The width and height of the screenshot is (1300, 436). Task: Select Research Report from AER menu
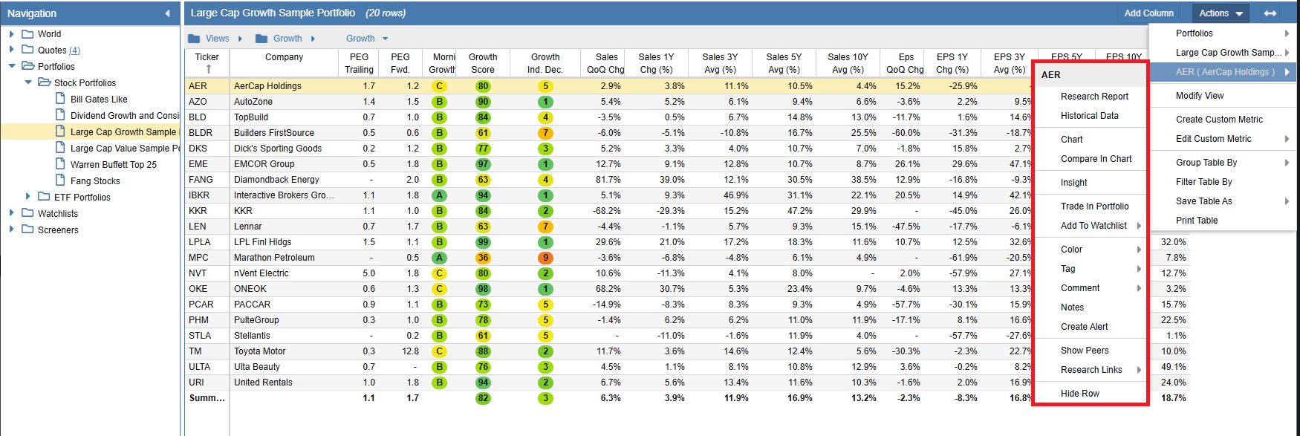(1093, 97)
